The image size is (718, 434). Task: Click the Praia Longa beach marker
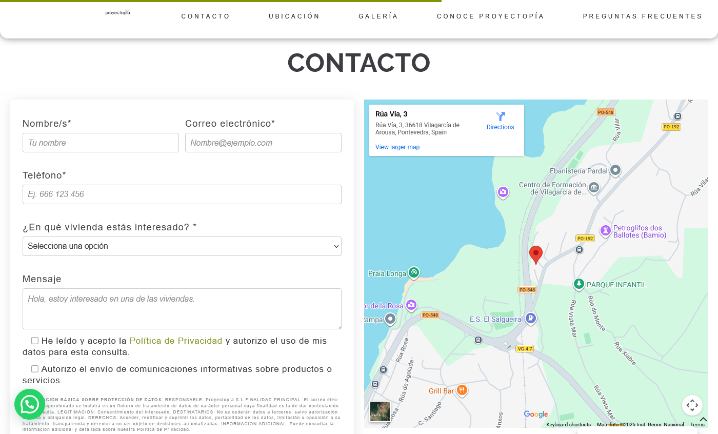click(414, 272)
